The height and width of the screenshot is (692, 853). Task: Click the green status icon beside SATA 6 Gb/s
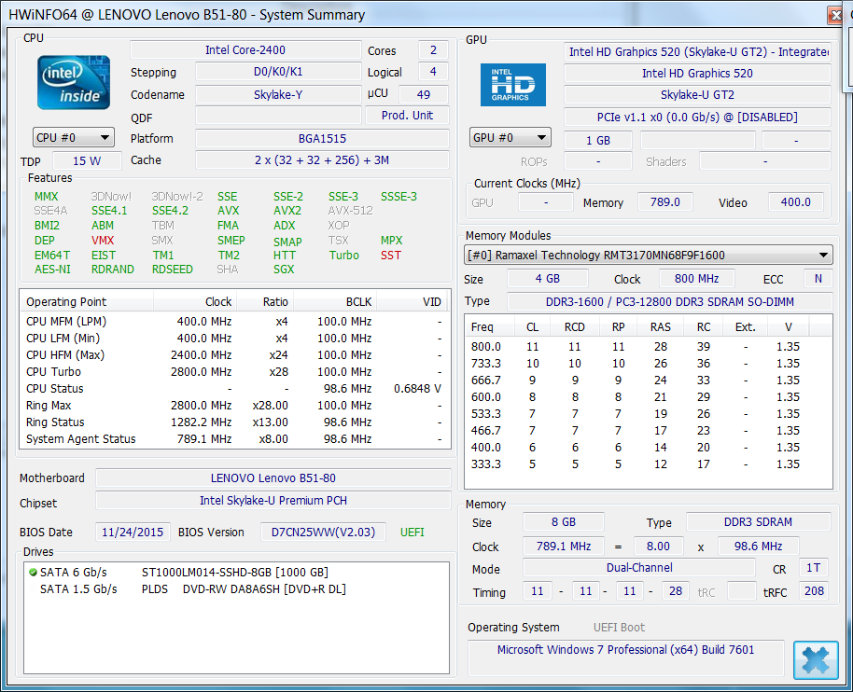33,572
